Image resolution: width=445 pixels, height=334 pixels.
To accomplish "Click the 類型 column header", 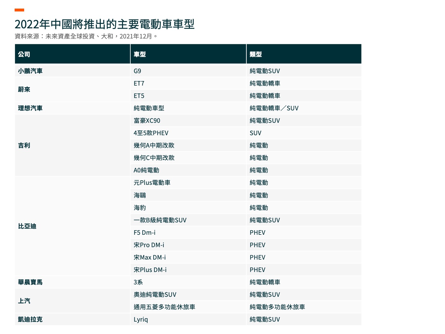I will point(304,54).
